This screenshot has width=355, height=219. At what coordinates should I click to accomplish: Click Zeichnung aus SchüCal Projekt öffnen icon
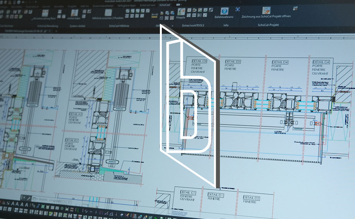pos(266,10)
